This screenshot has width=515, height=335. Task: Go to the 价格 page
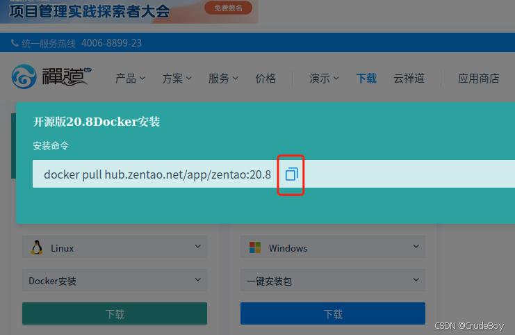pos(265,79)
